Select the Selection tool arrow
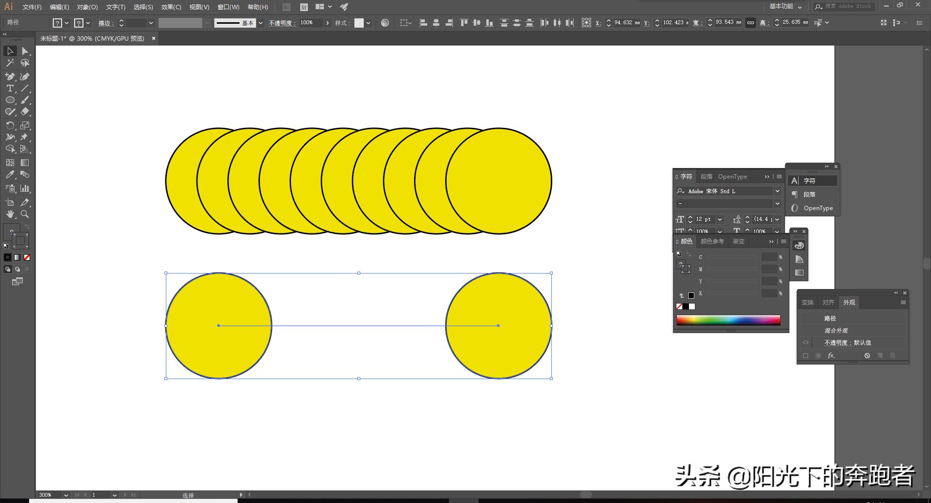Viewport: 931px width, 503px height. click(x=10, y=51)
